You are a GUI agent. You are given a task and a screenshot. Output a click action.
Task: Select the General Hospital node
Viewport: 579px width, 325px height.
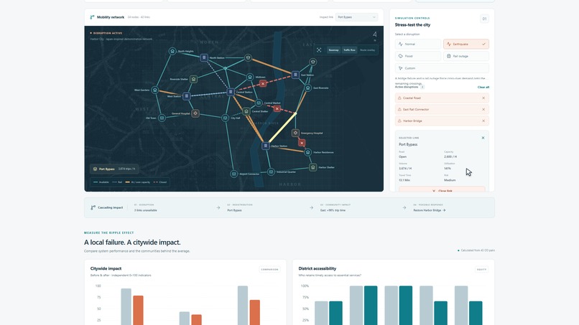[x=195, y=113]
